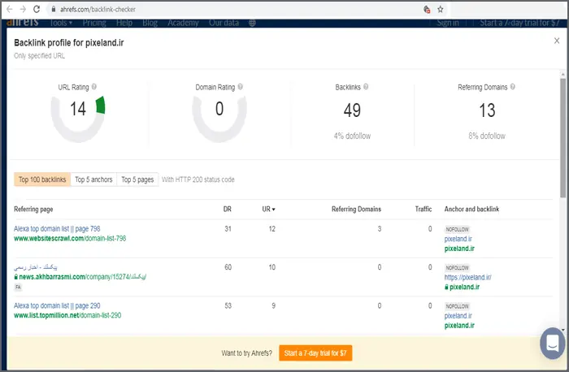Click the FA language badge
This screenshot has height=372, width=569.
(x=18, y=288)
